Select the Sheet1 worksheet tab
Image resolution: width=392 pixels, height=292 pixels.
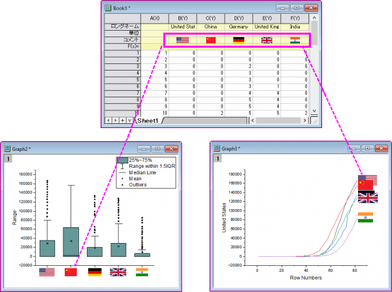point(148,121)
